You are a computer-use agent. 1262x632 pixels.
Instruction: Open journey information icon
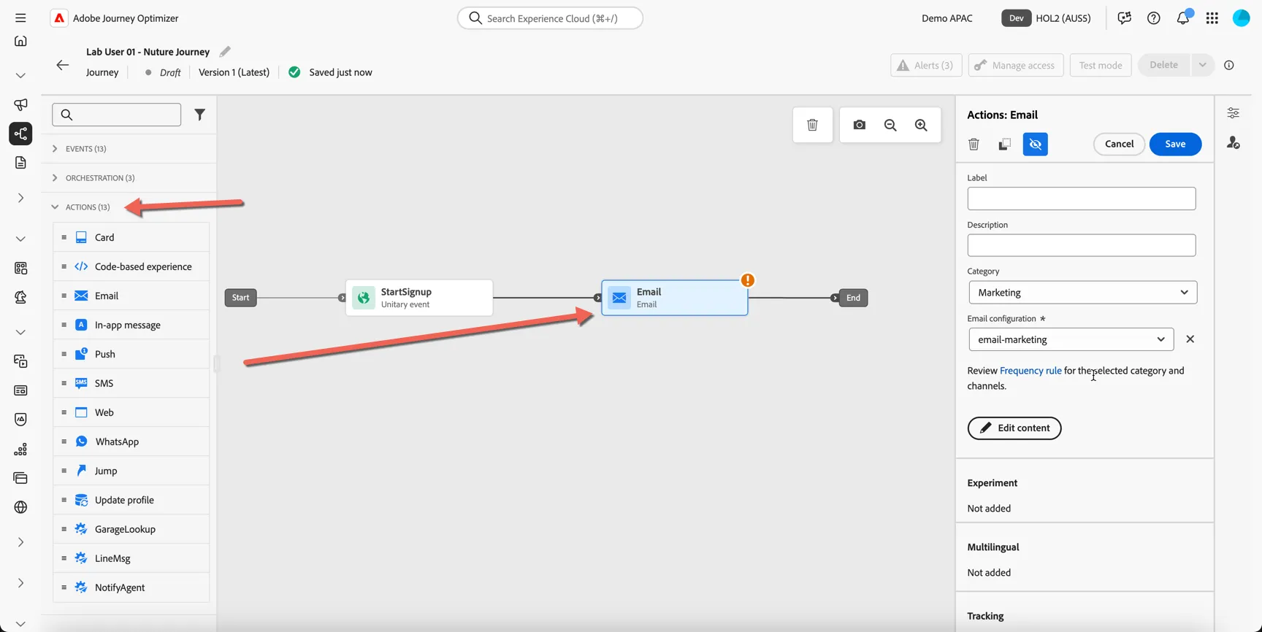coord(1229,65)
